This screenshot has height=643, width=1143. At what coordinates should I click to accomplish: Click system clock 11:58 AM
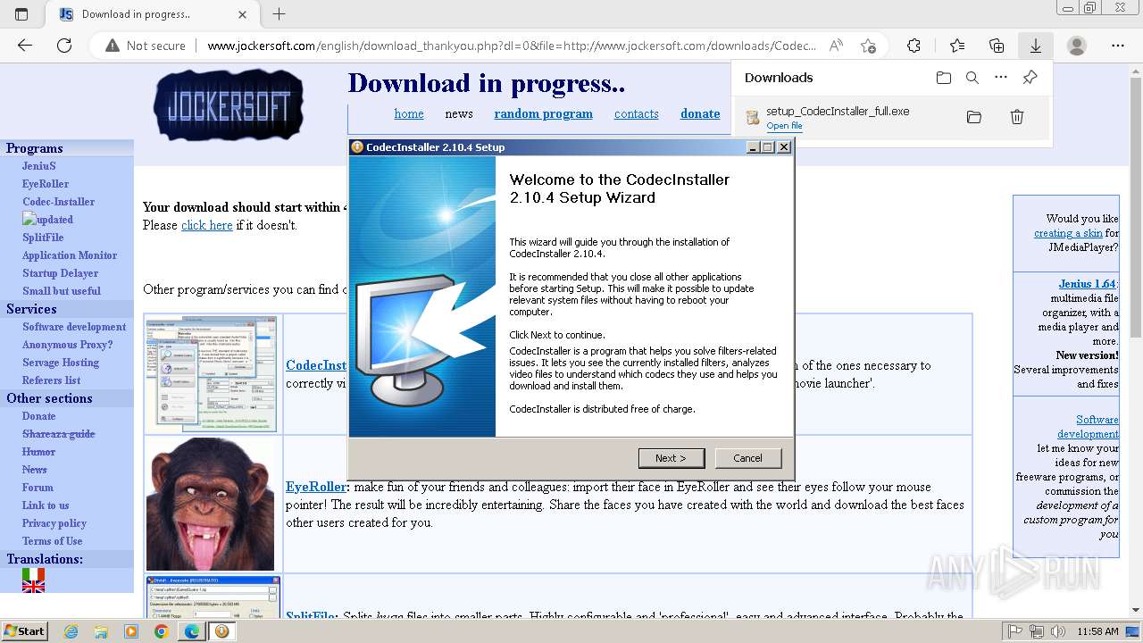tap(1097, 631)
